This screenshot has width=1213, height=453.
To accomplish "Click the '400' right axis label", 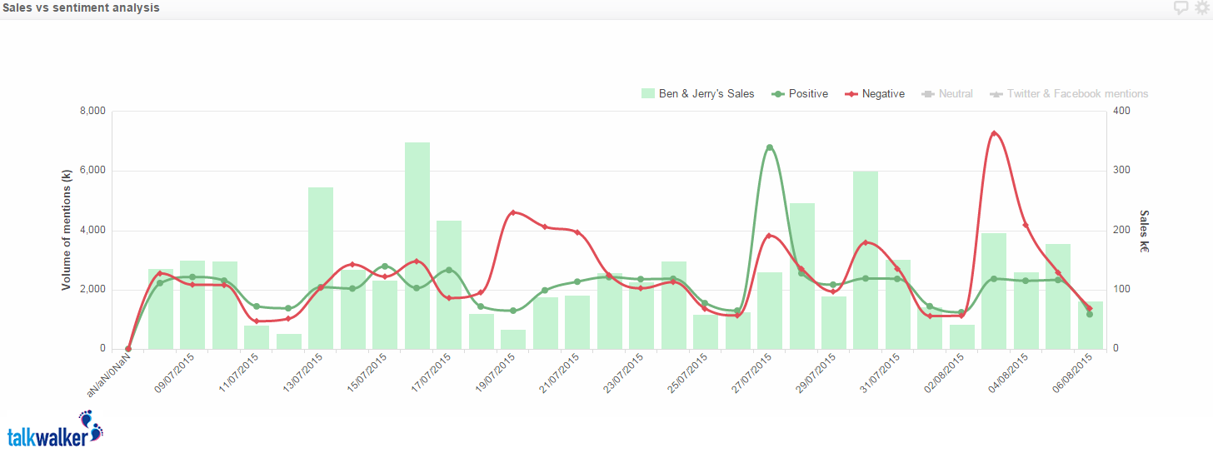I will tap(1120, 112).
